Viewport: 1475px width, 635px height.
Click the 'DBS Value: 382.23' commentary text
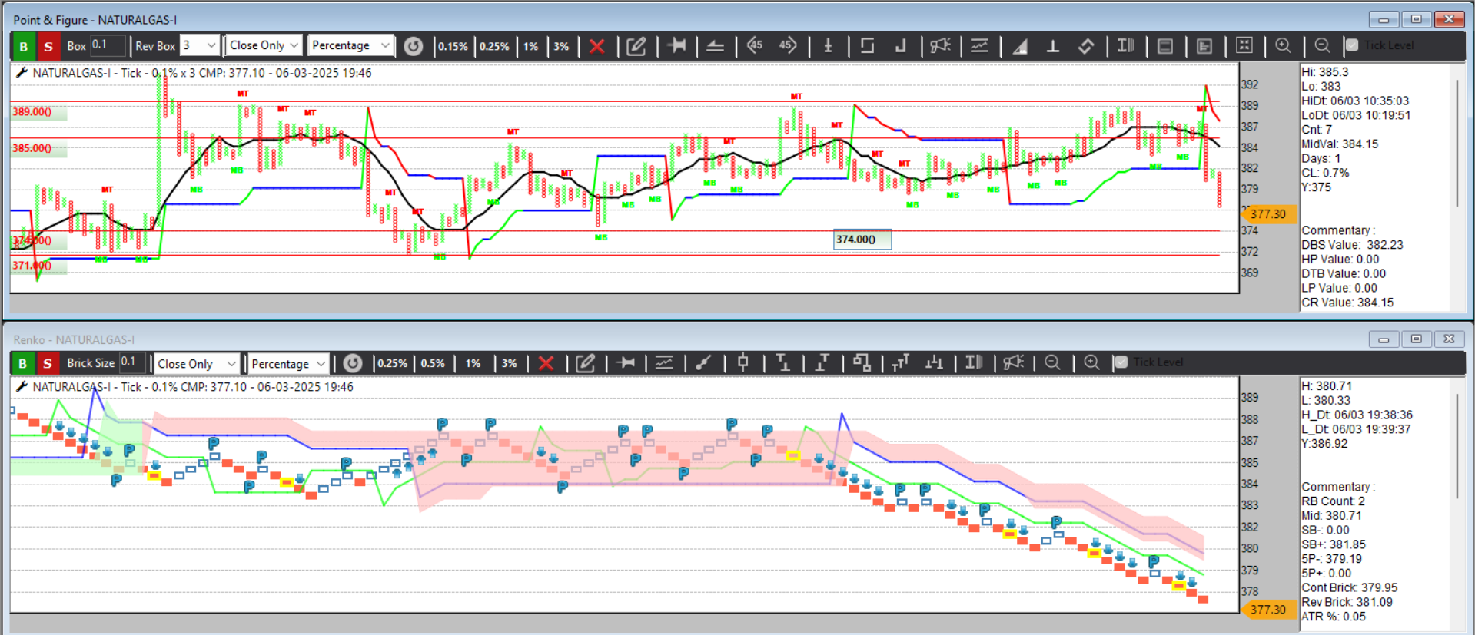pyautogui.click(x=1352, y=245)
